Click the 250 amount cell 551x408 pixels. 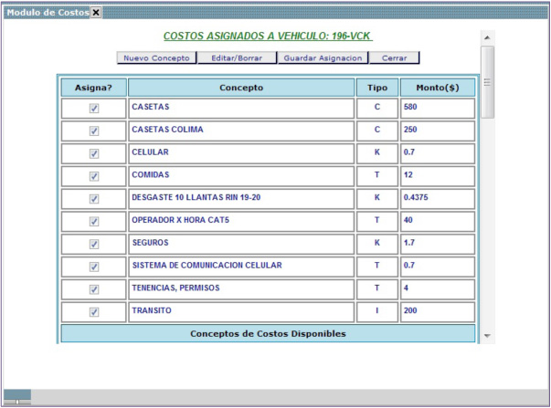pos(438,131)
